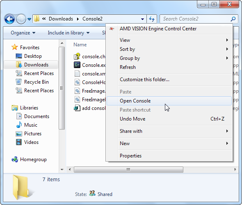The width and height of the screenshot is (242, 205).
Task: Click the AMD icon in context menu
Action: click(112, 29)
